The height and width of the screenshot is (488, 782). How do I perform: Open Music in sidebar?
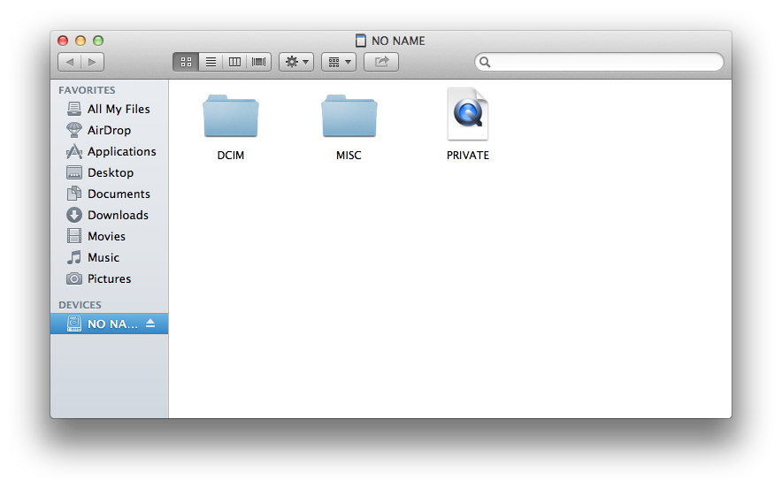click(109, 258)
